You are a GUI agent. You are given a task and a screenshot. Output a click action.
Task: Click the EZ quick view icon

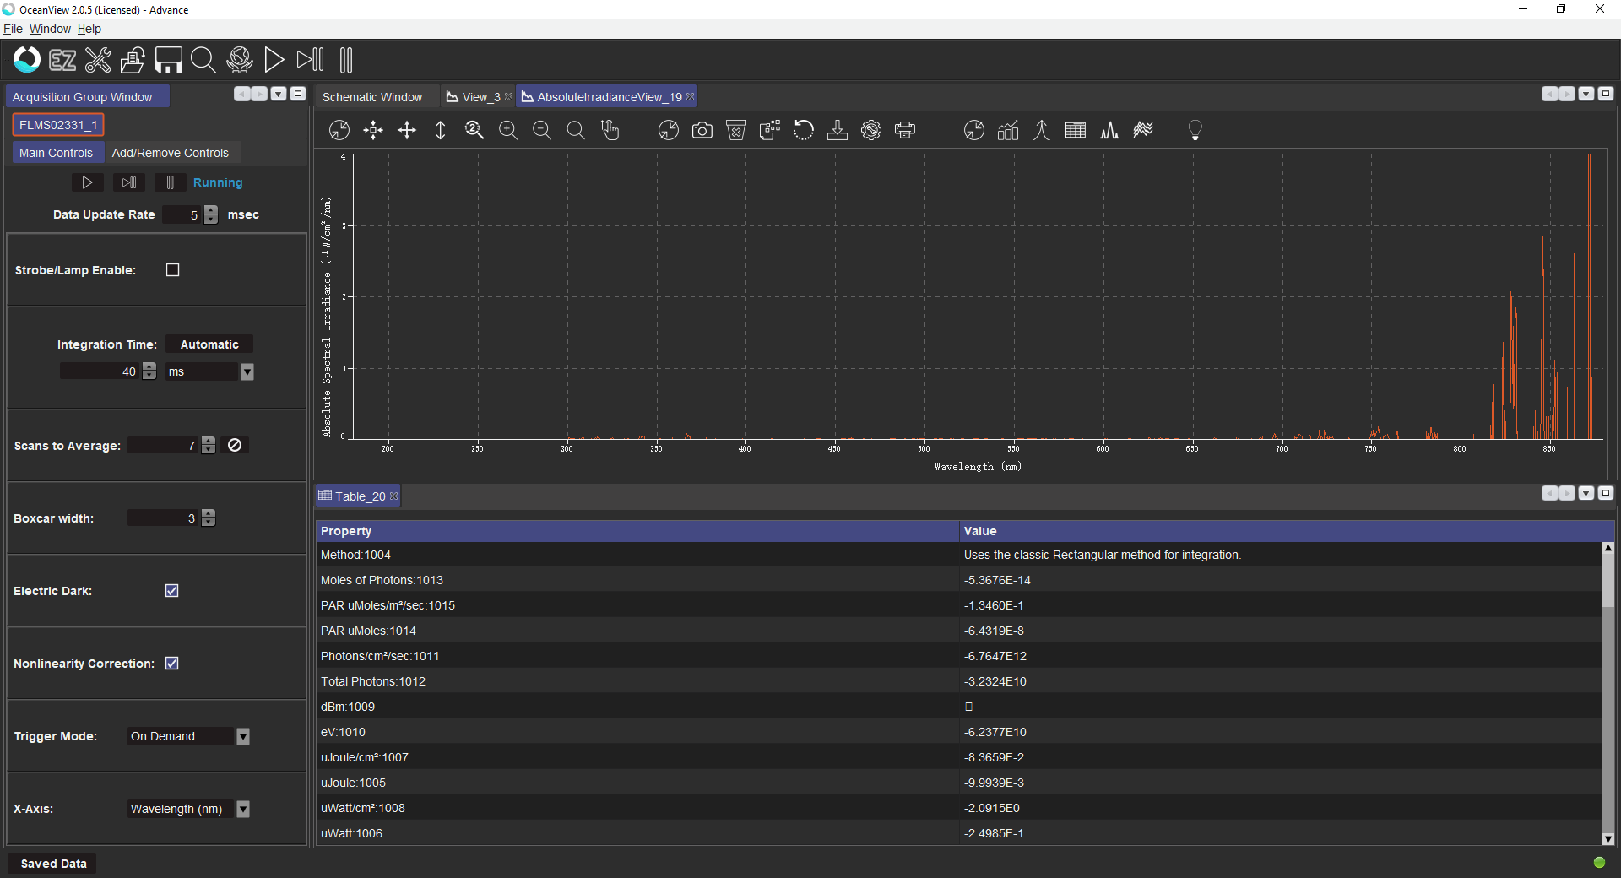point(62,60)
